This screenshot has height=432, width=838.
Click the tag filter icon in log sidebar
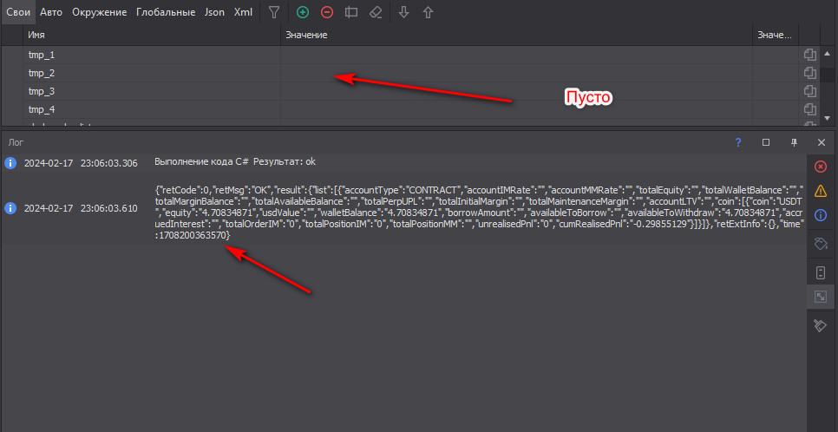[821, 244]
